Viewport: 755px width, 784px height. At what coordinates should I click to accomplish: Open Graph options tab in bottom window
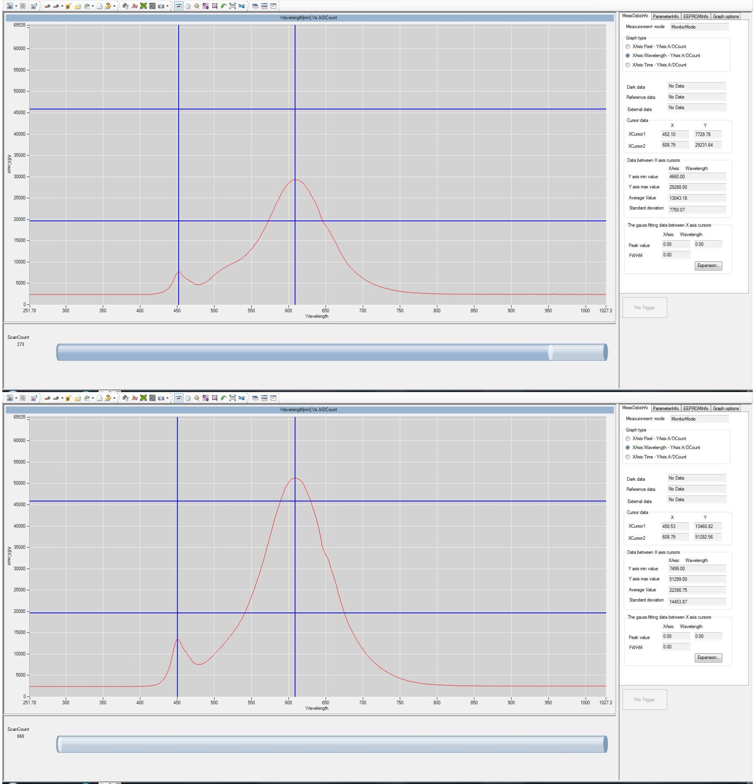coord(726,409)
